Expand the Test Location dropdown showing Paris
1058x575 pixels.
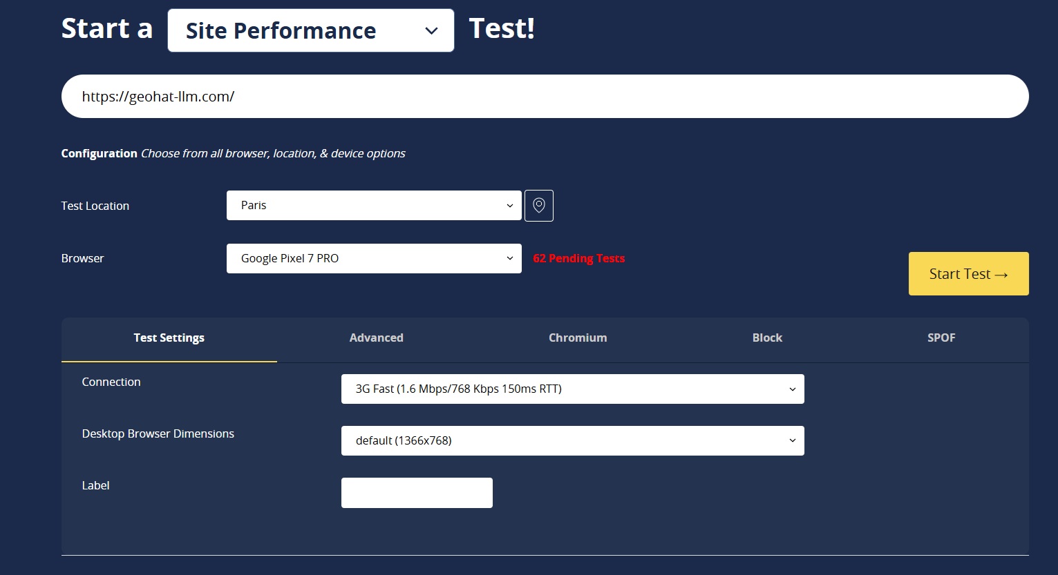(373, 206)
